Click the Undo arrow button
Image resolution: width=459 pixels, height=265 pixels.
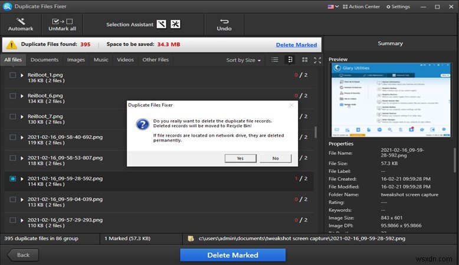[224, 25]
